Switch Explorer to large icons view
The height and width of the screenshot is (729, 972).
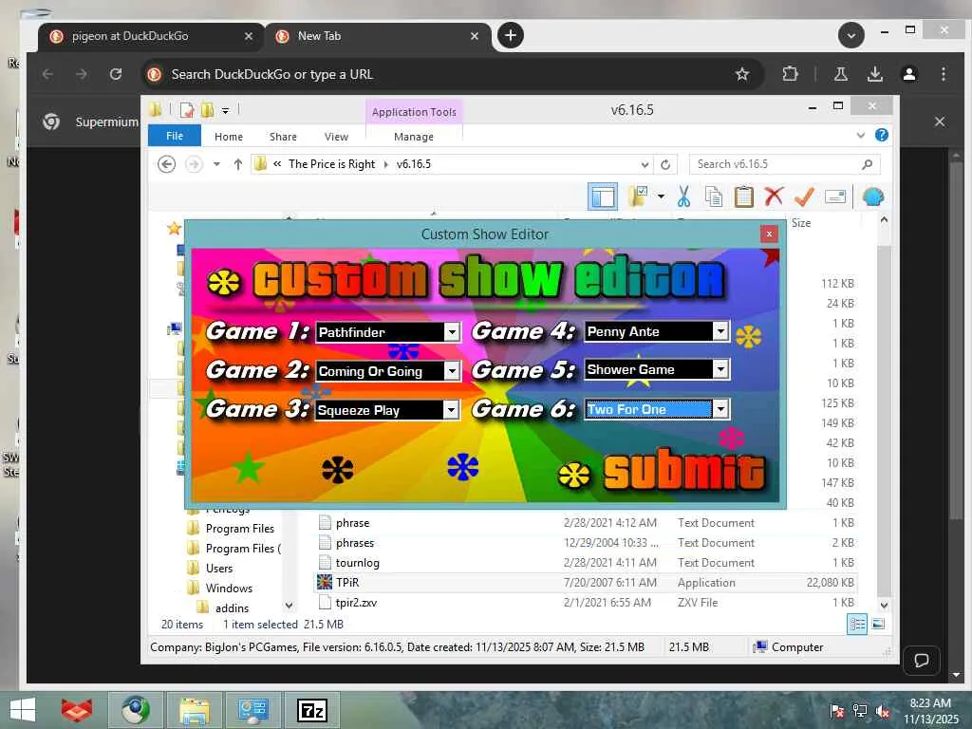tap(878, 625)
